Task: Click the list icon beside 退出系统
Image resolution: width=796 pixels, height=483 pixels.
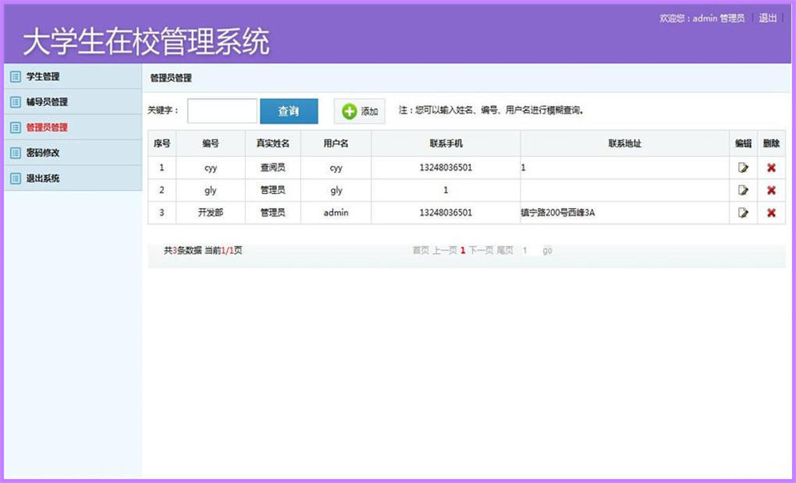Action: (x=16, y=178)
